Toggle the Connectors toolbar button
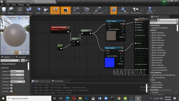Image resolution: width=179 pixels, height=101 pixels. click(55, 10)
